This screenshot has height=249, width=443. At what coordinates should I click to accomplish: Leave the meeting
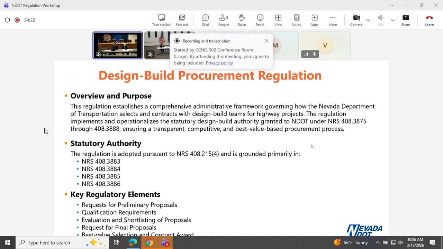[x=429, y=20]
